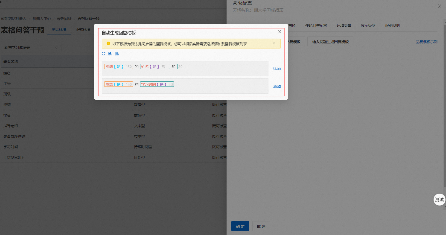Viewport: 446px width, 235px height.
Task: Confirm with the 确定 button
Action: tap(240, 226)
